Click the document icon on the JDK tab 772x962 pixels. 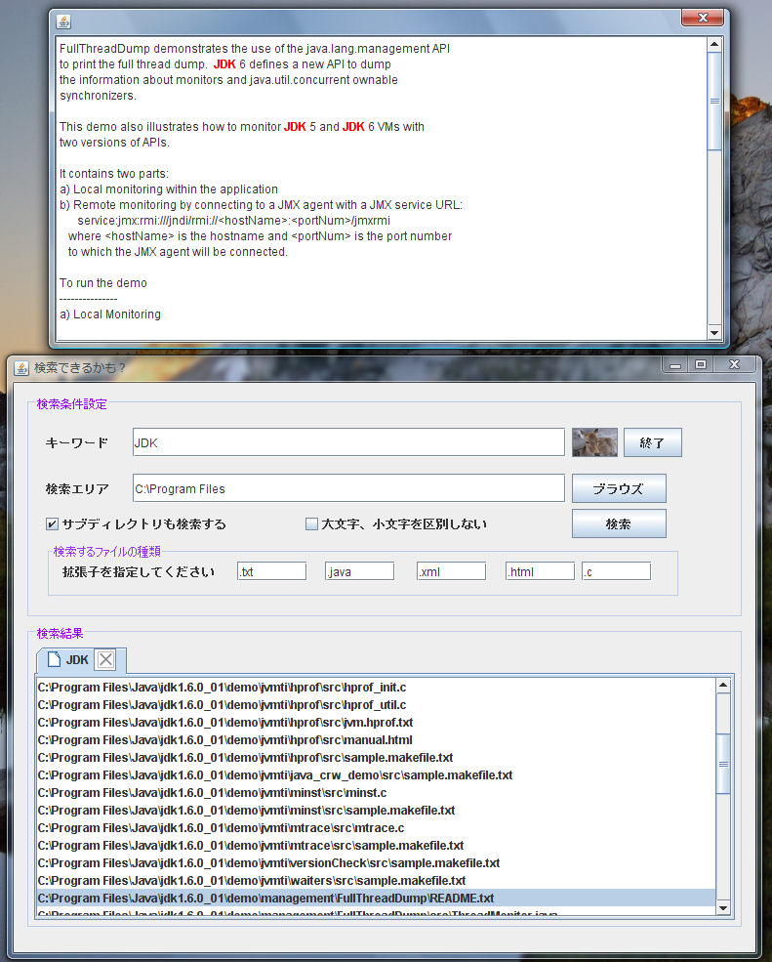click(54, 659)
